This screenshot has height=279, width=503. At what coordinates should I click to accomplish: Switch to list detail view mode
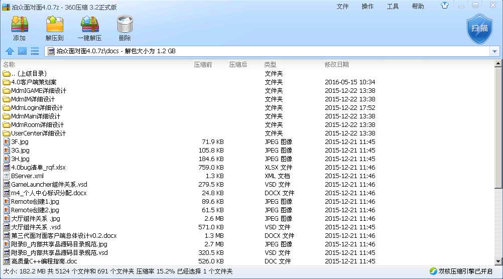pyautogui.click(x=35, y=51)
